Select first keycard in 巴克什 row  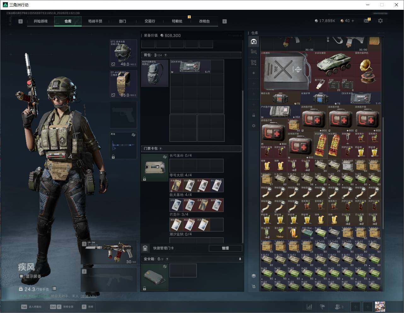pos(176,225)
